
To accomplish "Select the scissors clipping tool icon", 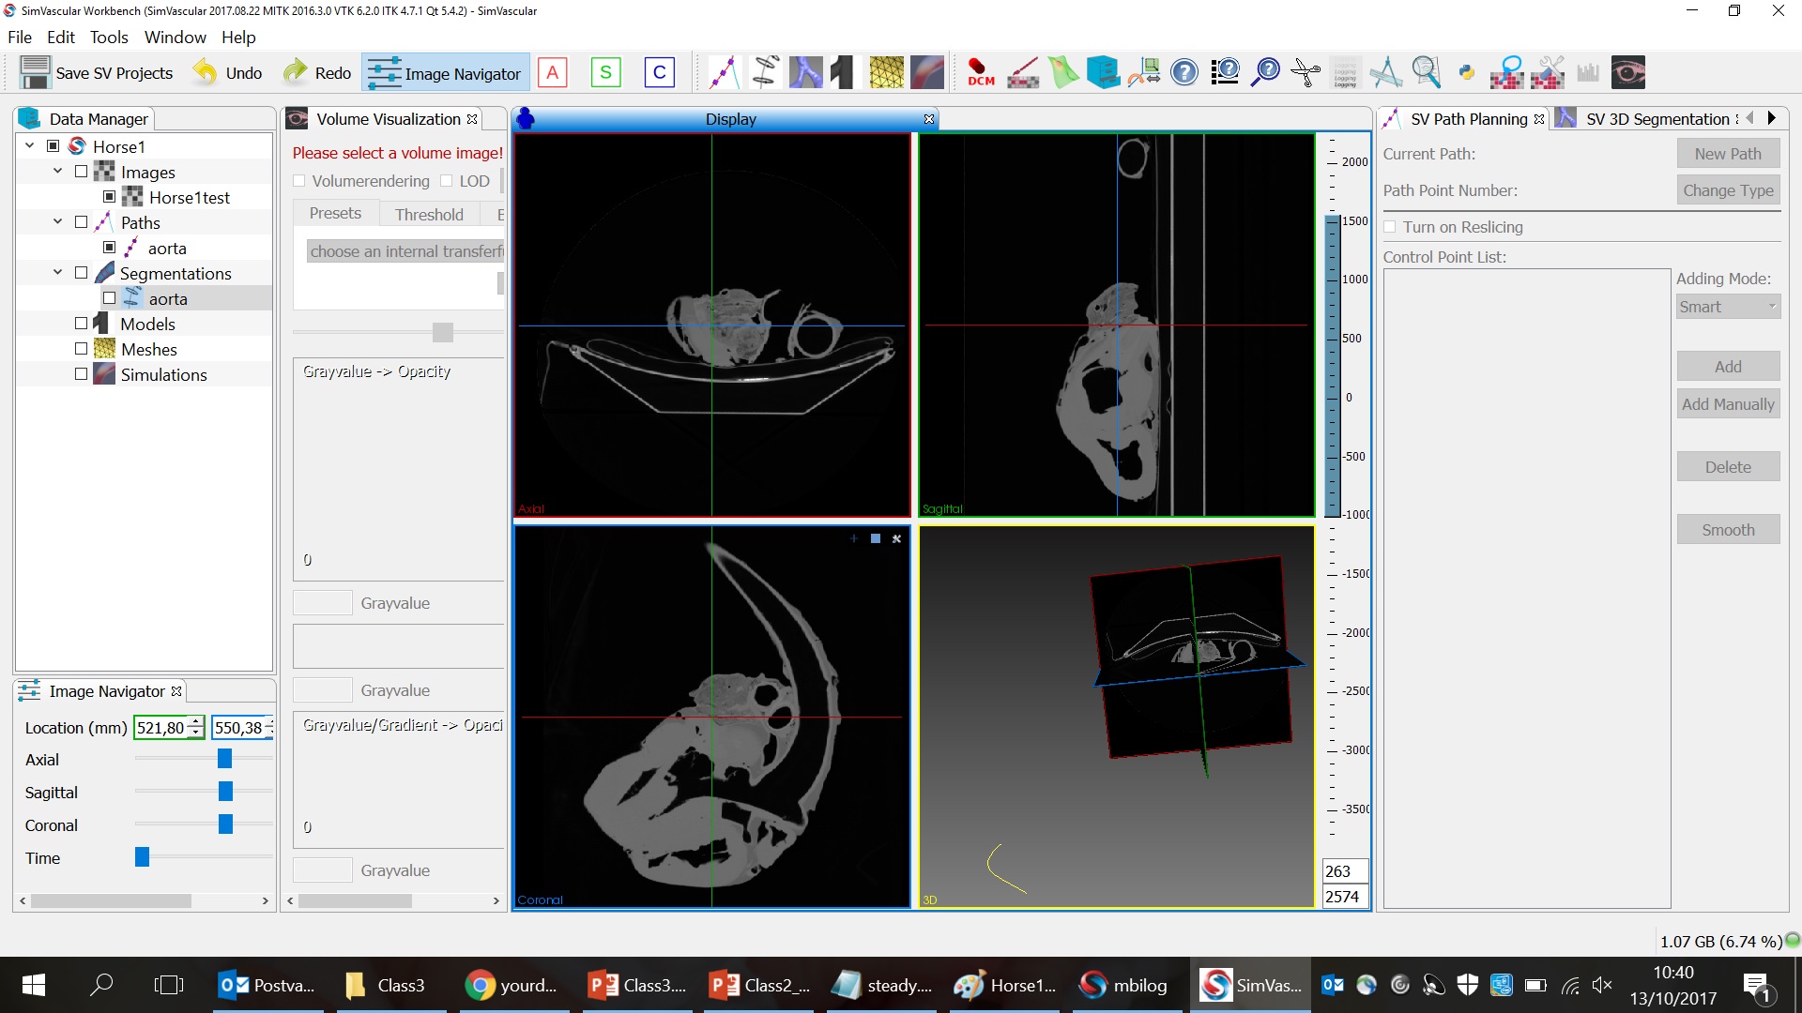I will pyautogui.click(x=1306, y=72).
